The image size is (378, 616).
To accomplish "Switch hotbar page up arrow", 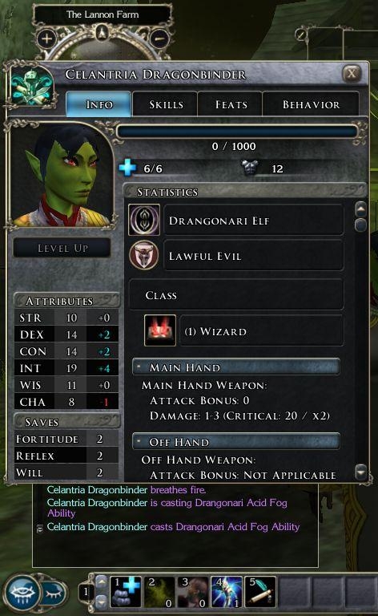I will [x=101, y=582].
